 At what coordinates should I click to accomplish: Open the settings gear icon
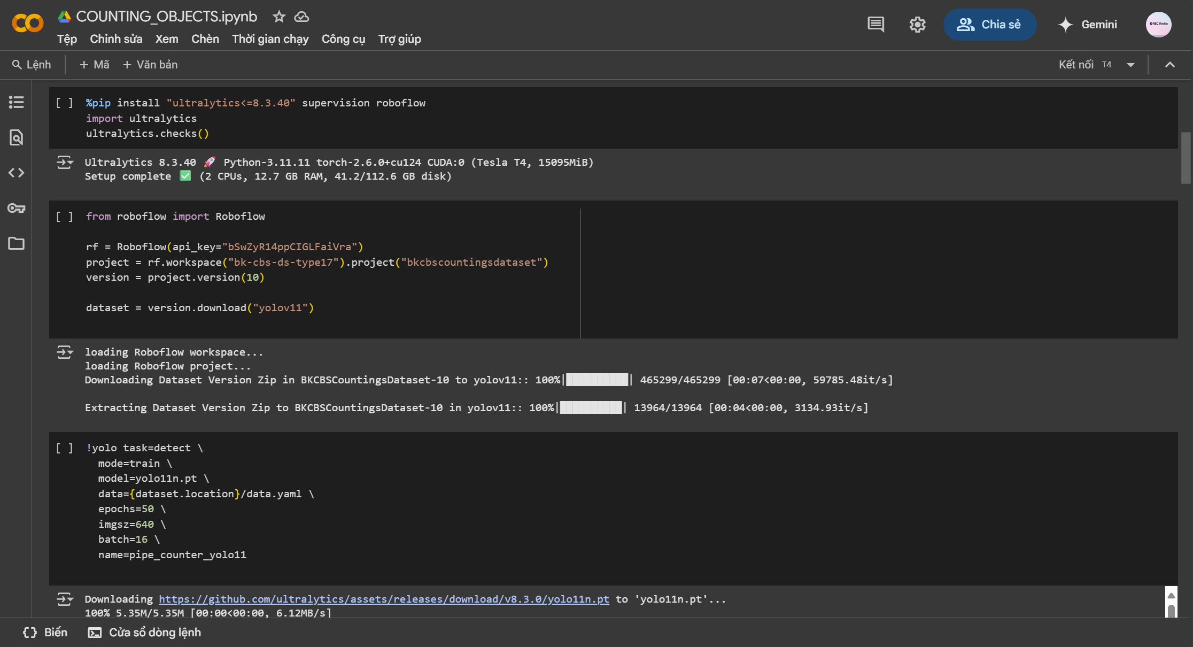[917, 24]
